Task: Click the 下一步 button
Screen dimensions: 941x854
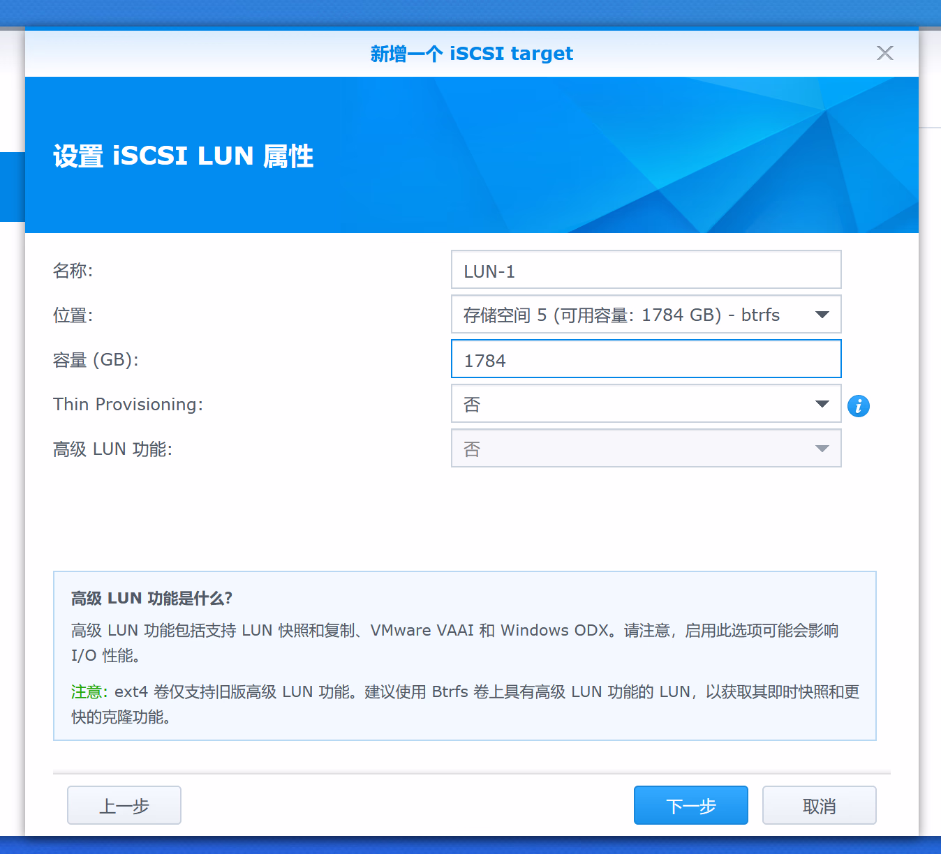Action: pos(690,806)
